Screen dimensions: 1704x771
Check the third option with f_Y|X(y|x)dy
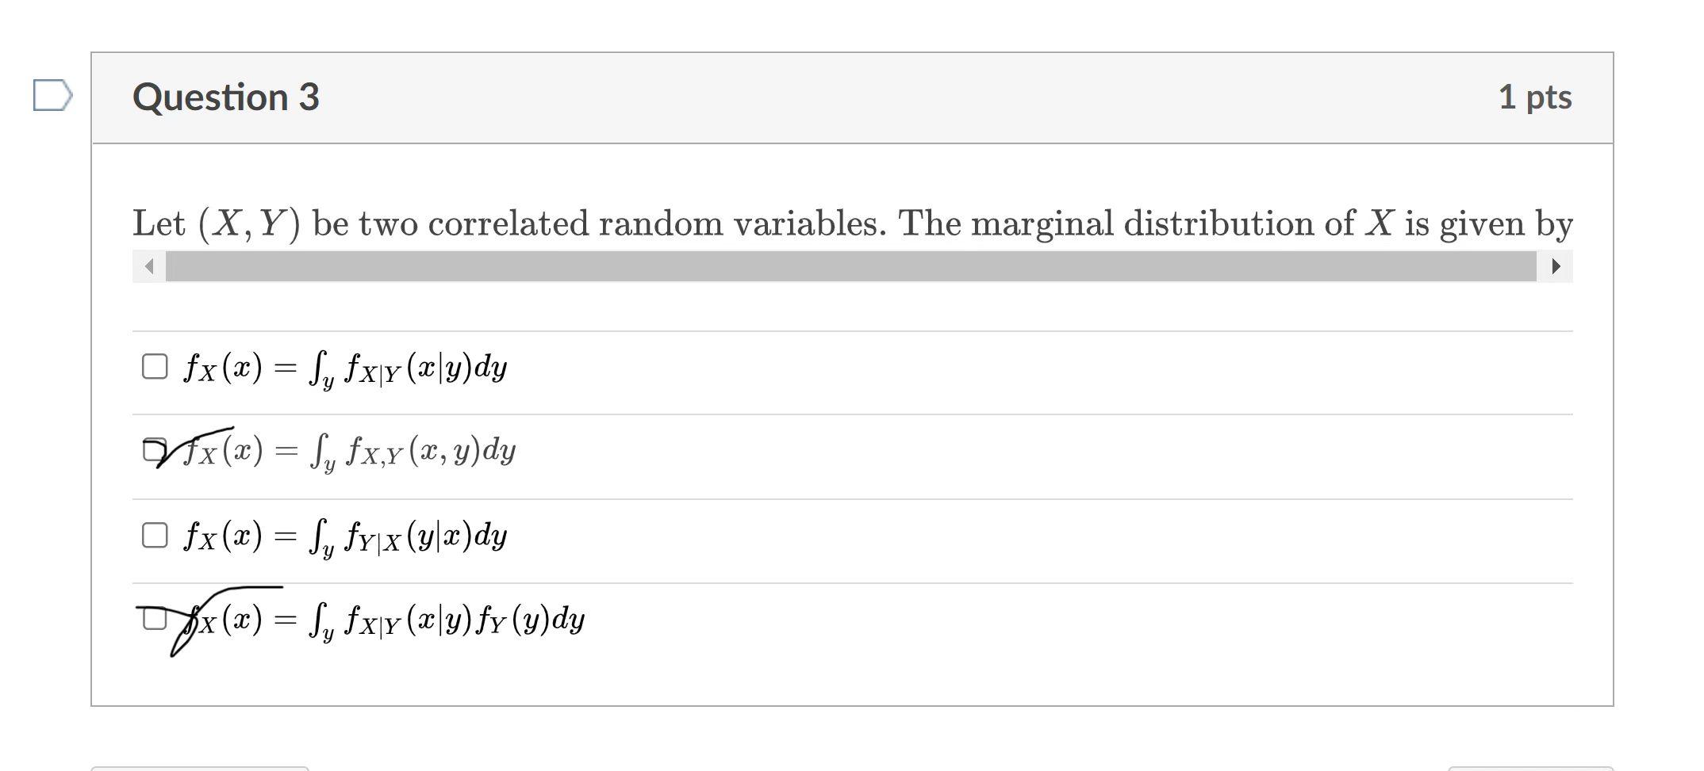coord(155,535)
